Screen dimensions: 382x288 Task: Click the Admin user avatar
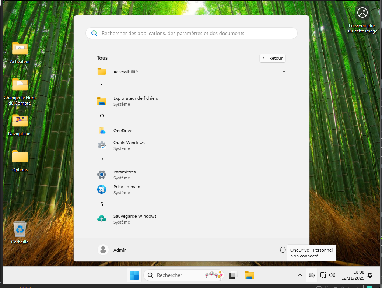pos(103,250)
